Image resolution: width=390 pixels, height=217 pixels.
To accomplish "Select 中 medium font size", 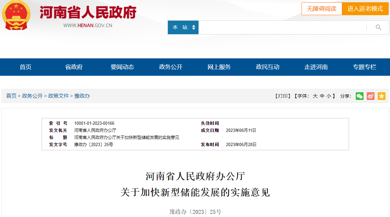I will tap(323, 96).
